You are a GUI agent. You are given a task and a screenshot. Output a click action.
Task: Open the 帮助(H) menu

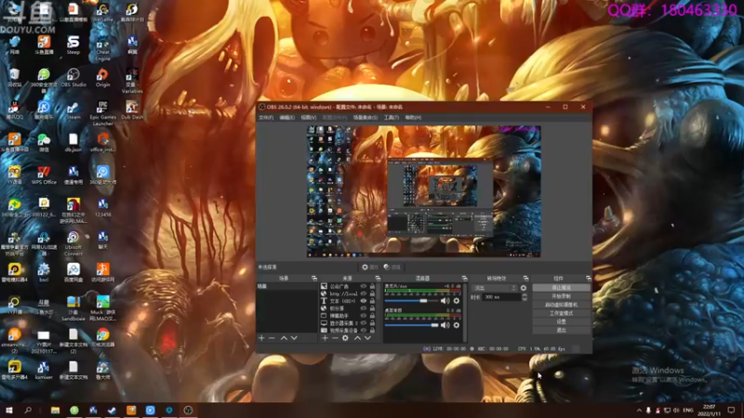[x=413, y=118]
